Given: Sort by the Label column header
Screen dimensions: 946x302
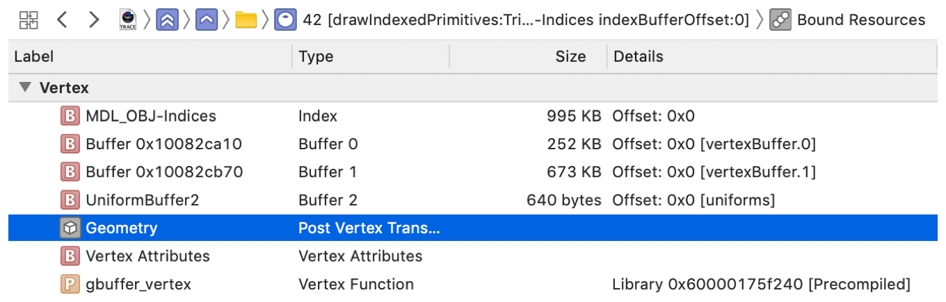Looking at the screenshot, I should tap(150, 56).
